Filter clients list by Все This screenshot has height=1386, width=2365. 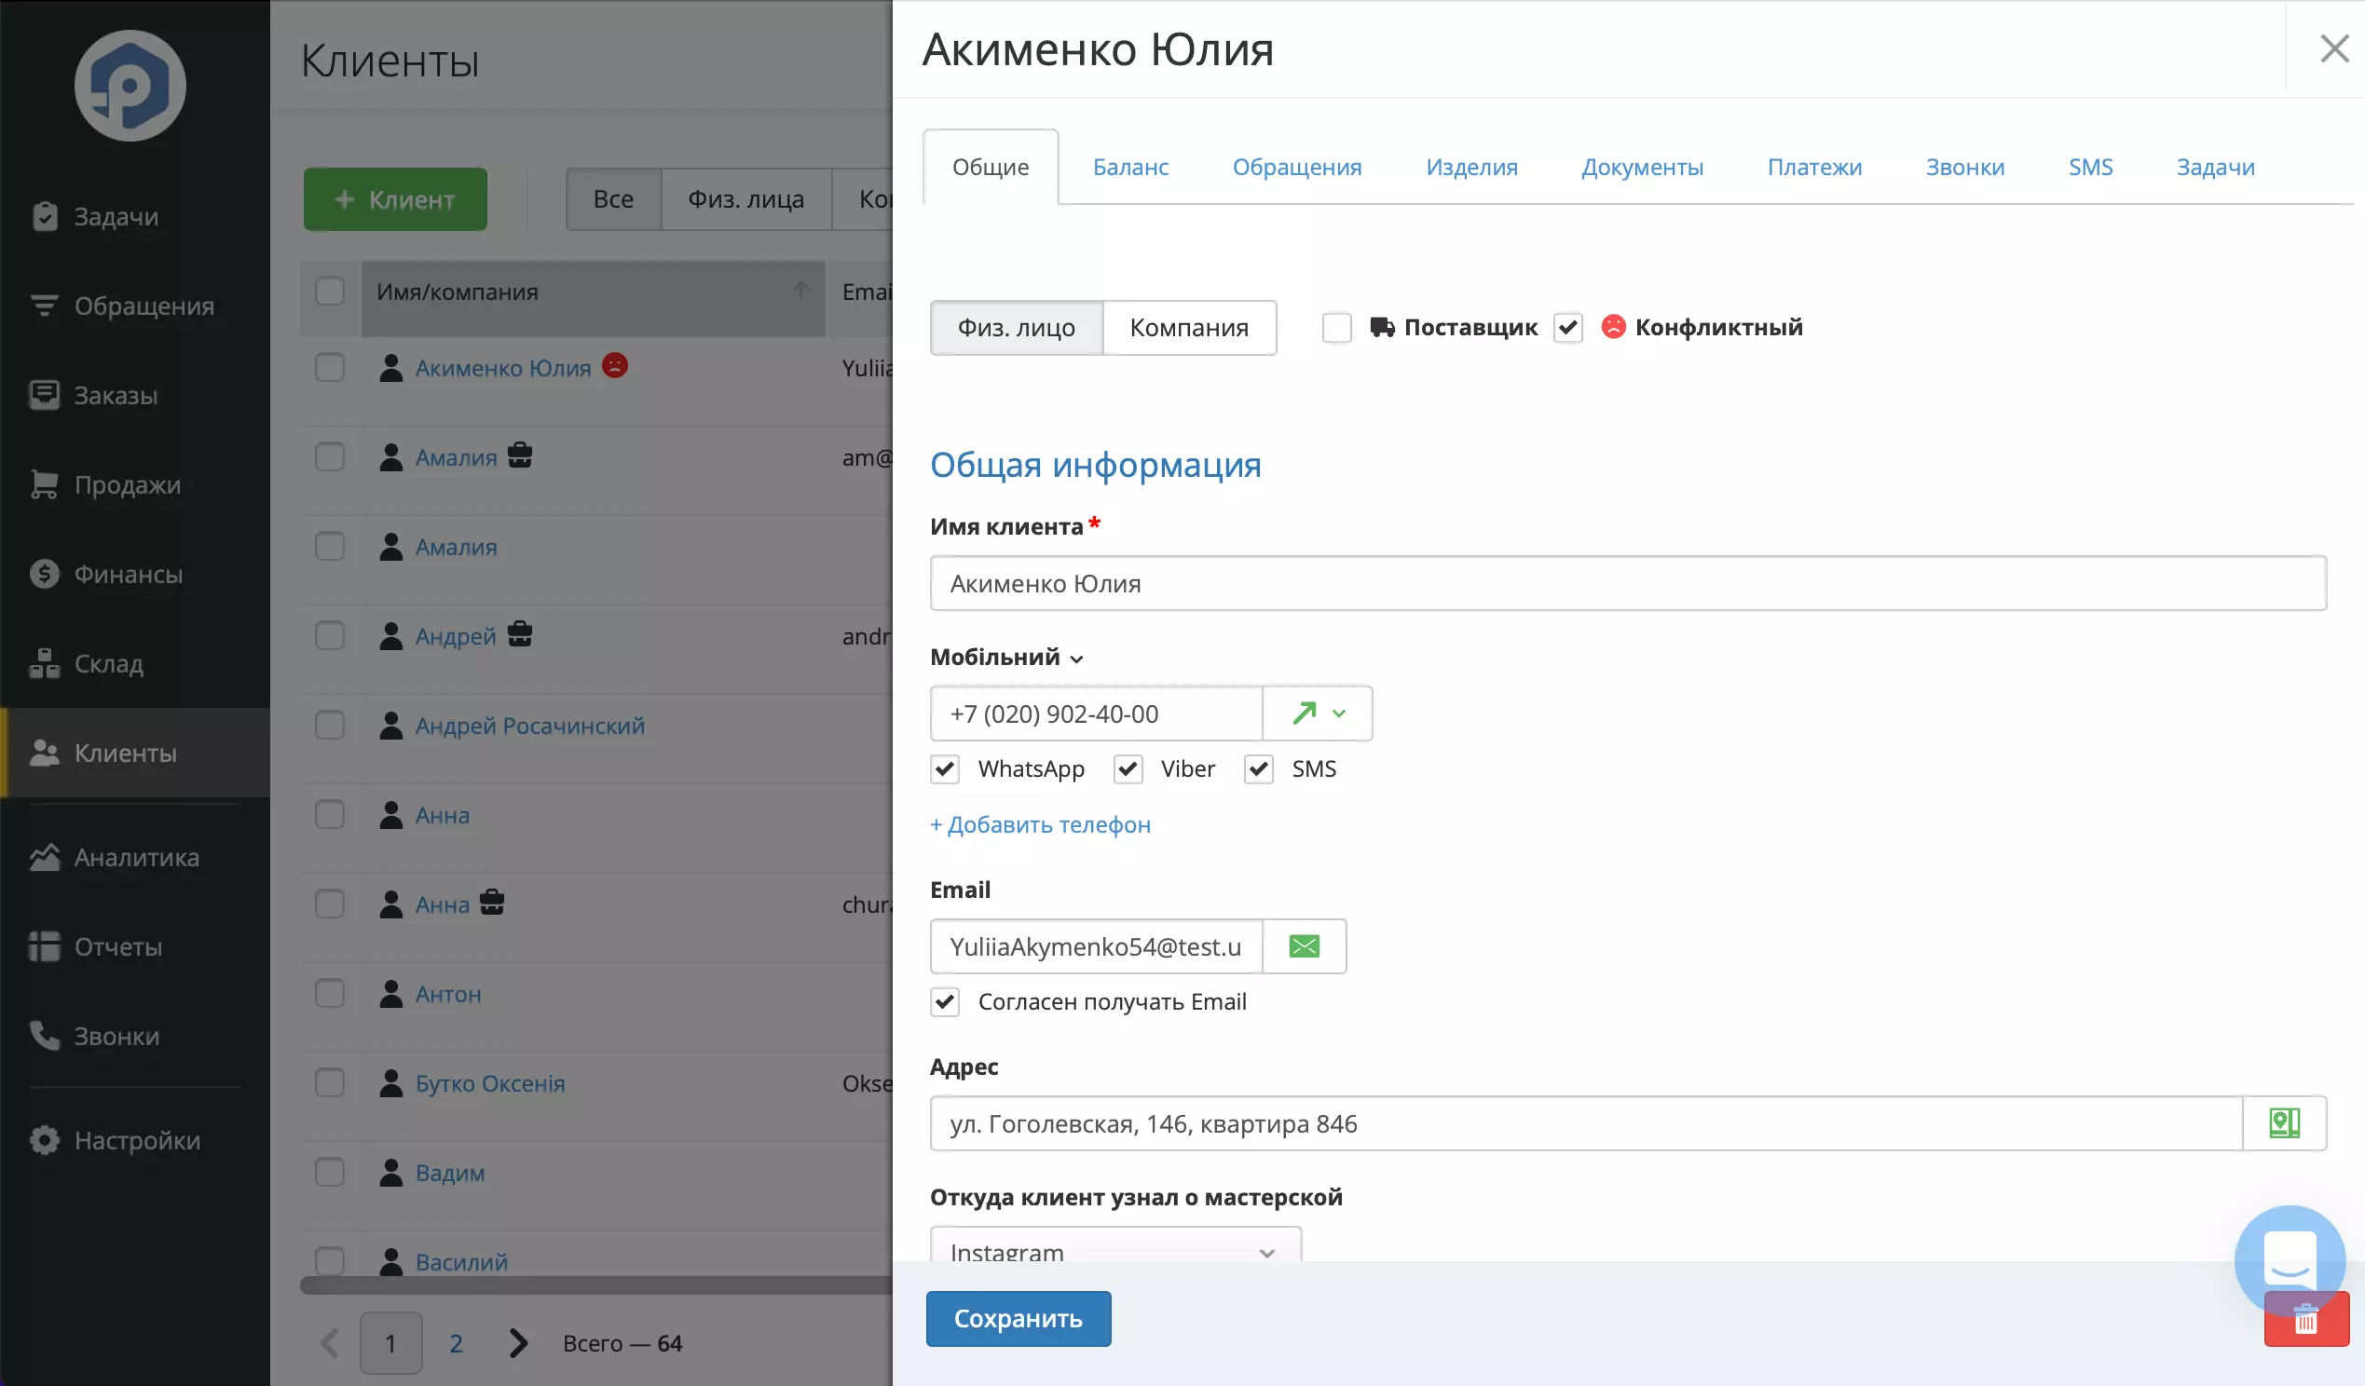point(613,199)
